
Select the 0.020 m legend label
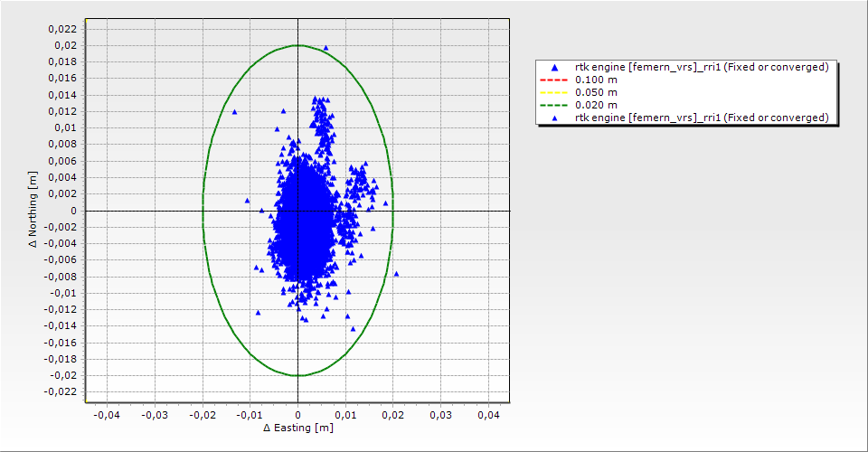coord(596,105)
